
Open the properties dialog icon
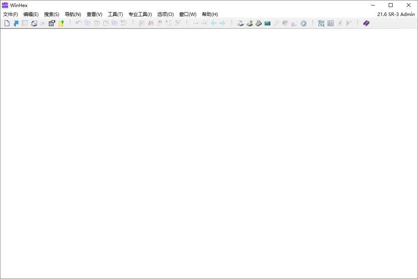pos(52,23)
